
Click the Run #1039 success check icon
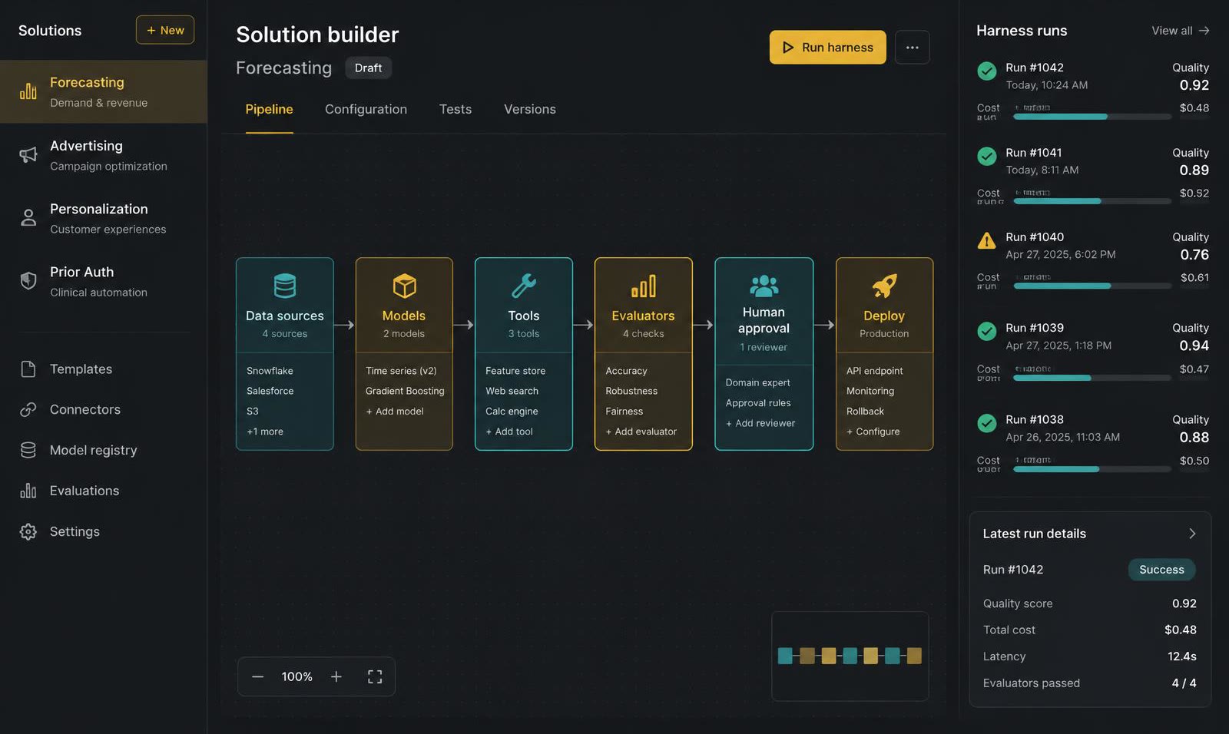987,331
